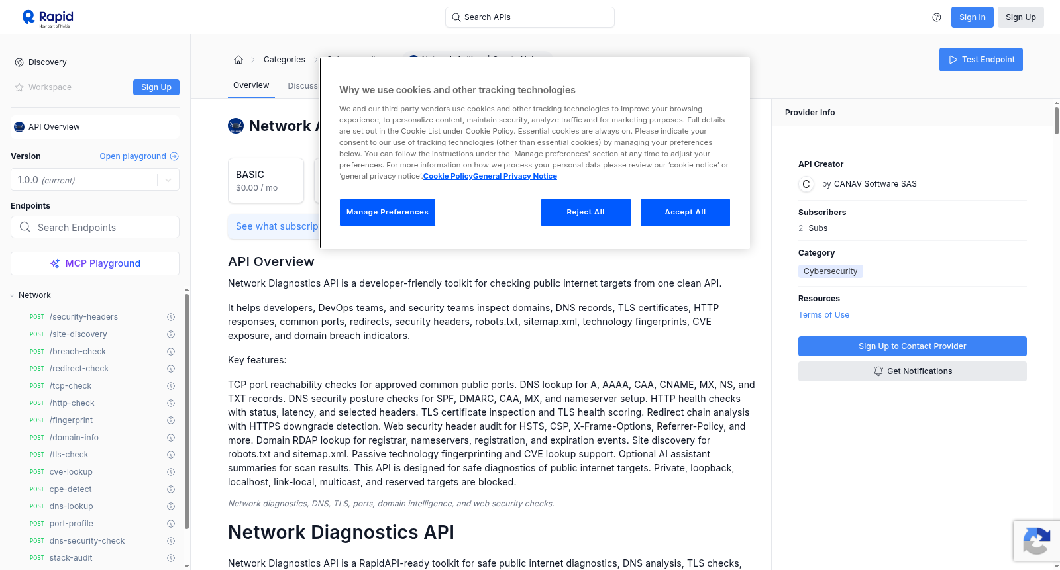Image resolution: width=1060 pixels, height=570 pixels.
Task: Click the Discovery compass icon
Action: coord(19,62)
